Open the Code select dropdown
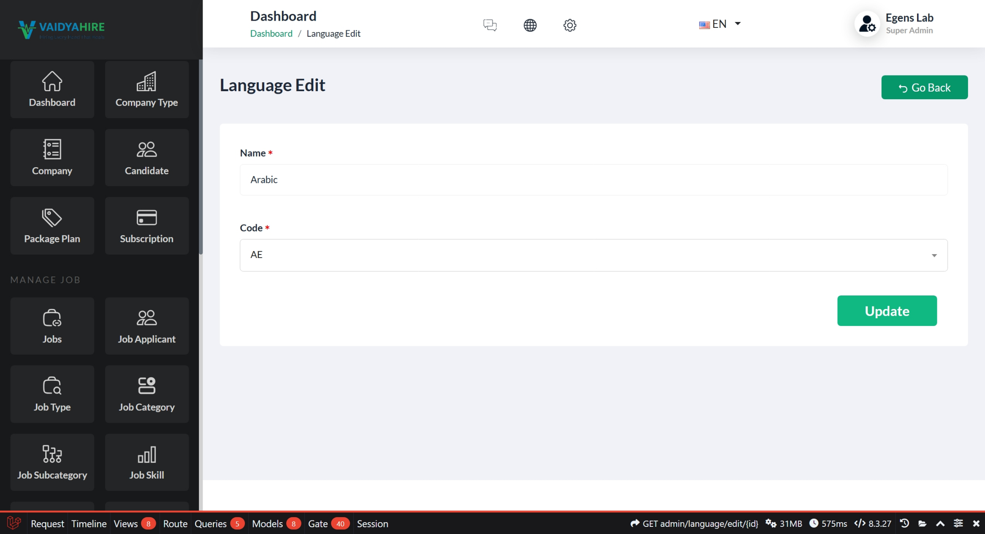Image resolution: width=985 pixels, height=534 pixels. tap(593, 255)
